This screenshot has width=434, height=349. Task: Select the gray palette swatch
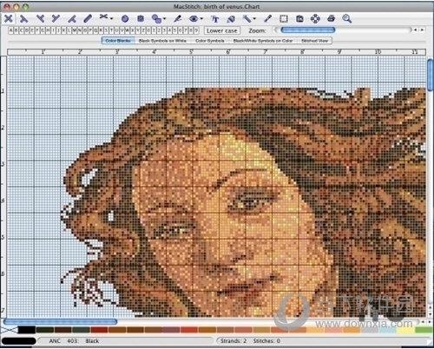pos(370,330)
